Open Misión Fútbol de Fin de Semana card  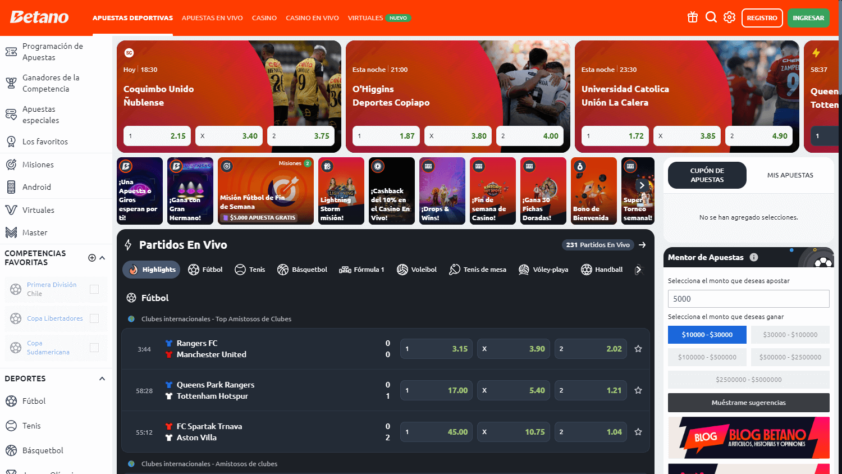(266, 191)
